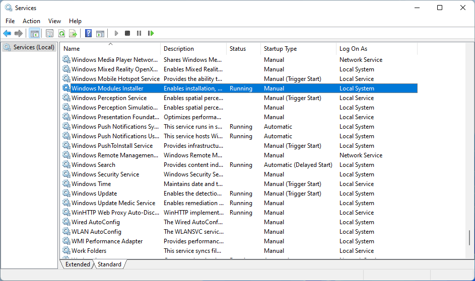Sort by the Name column header
Screen dimensions: 475x281
pyautogui.click(x=110, y=49)
